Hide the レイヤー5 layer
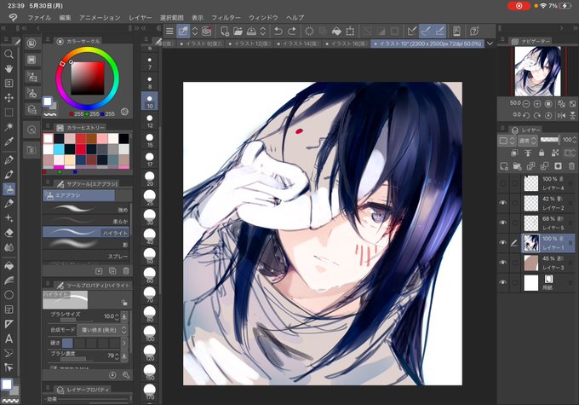Image resolution: width=579 pixels, height=405 pixels. click(x=503, y=223)
